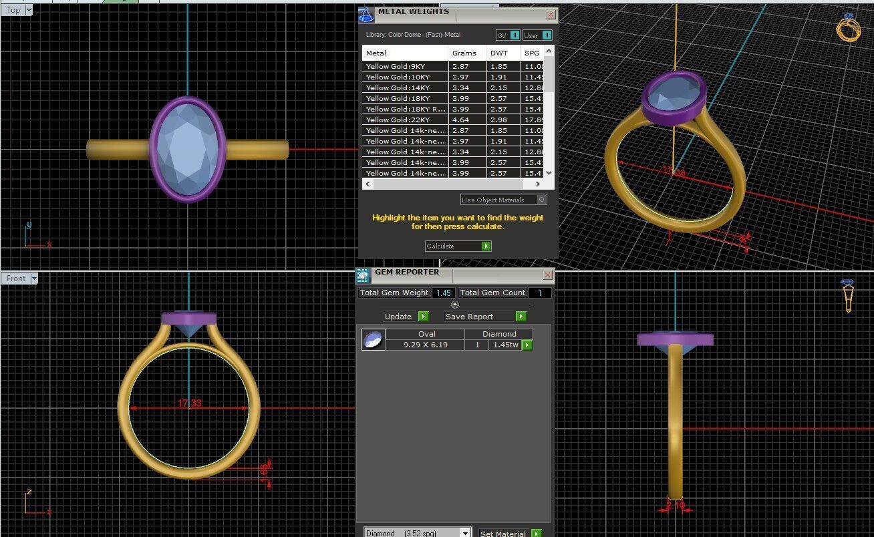Click the metal list scroll-right arrow

click(539, 184)
